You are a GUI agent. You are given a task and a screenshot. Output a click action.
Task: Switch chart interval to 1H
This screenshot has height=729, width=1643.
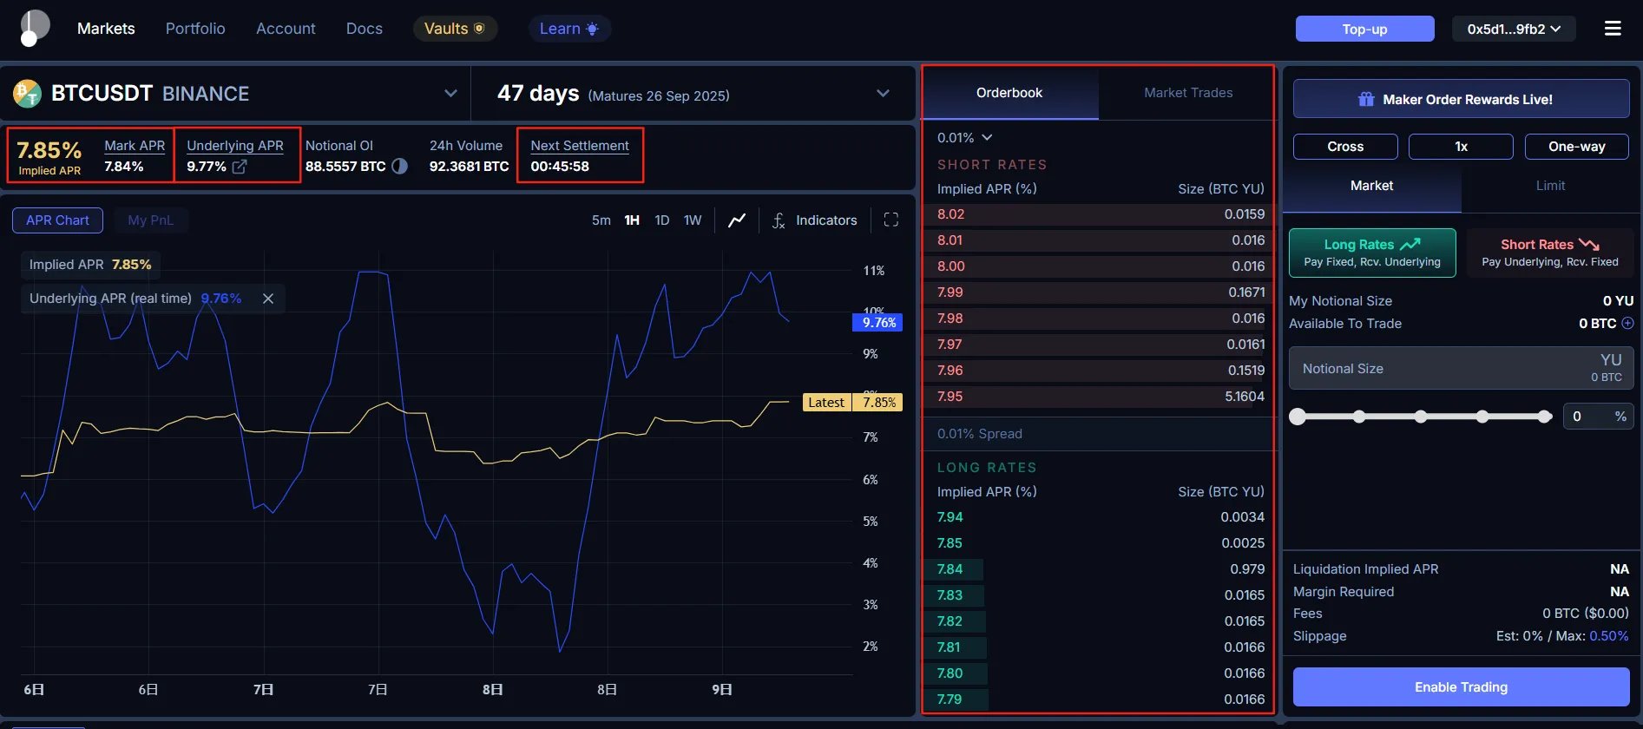pyautogui.click(x=632, y=220)
